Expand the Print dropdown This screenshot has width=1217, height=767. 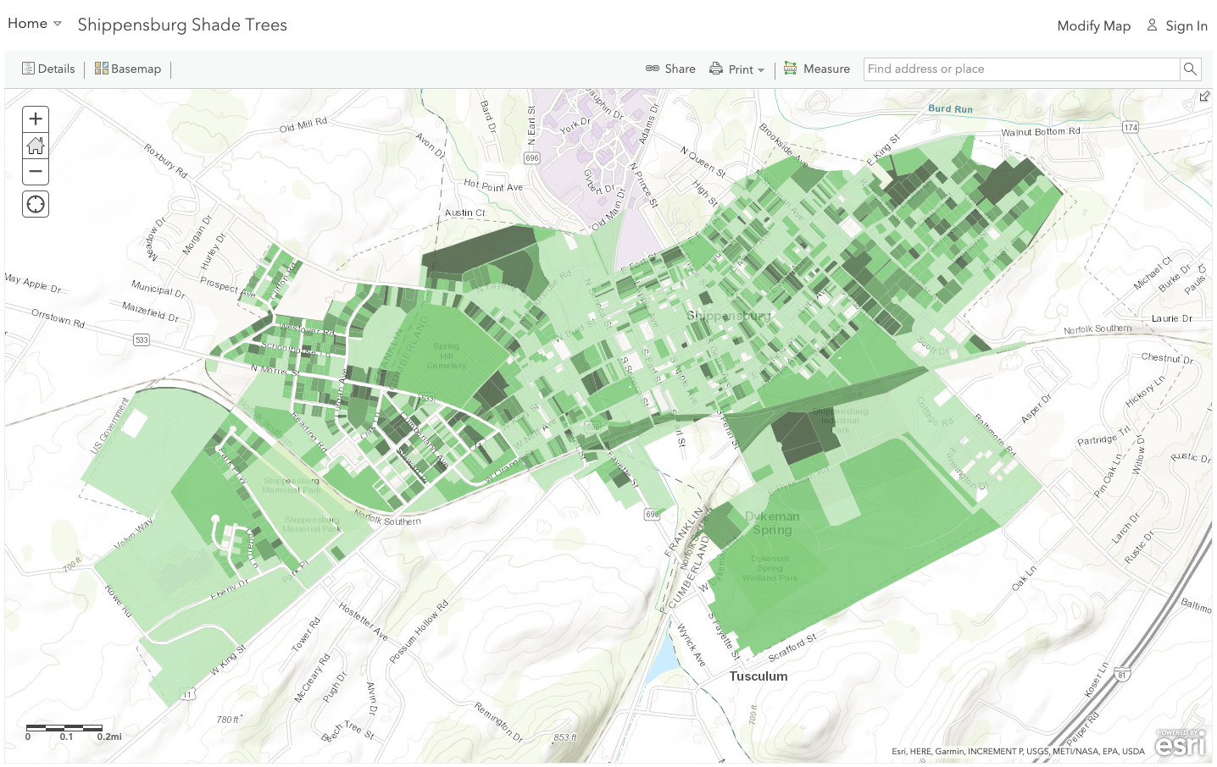click(737, 69)
